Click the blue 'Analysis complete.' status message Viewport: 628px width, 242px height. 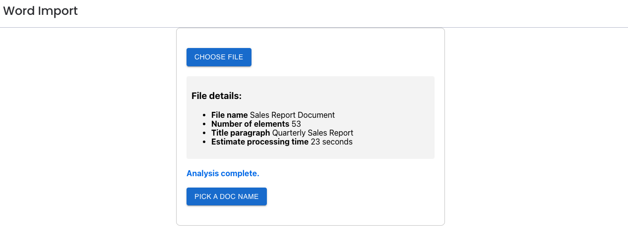223,173
